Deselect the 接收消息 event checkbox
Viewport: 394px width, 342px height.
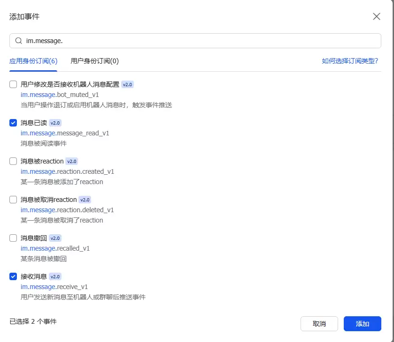pyautogui.click(x=13, y=276)
